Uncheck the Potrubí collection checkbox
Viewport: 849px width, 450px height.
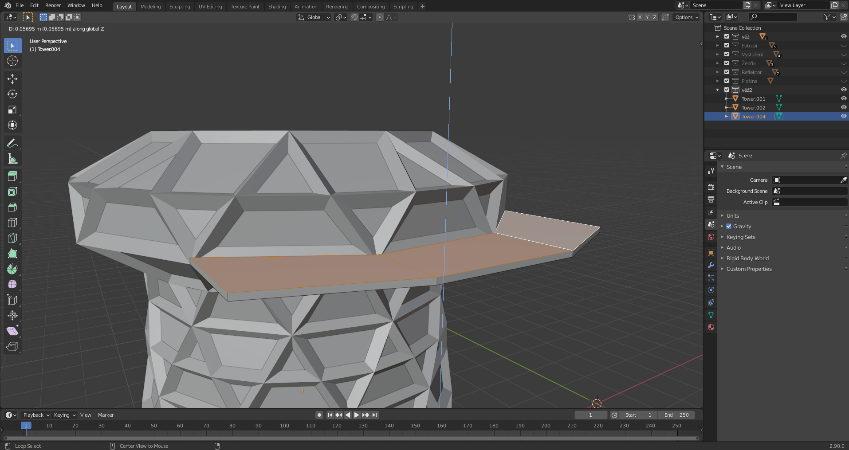point(727,46)
